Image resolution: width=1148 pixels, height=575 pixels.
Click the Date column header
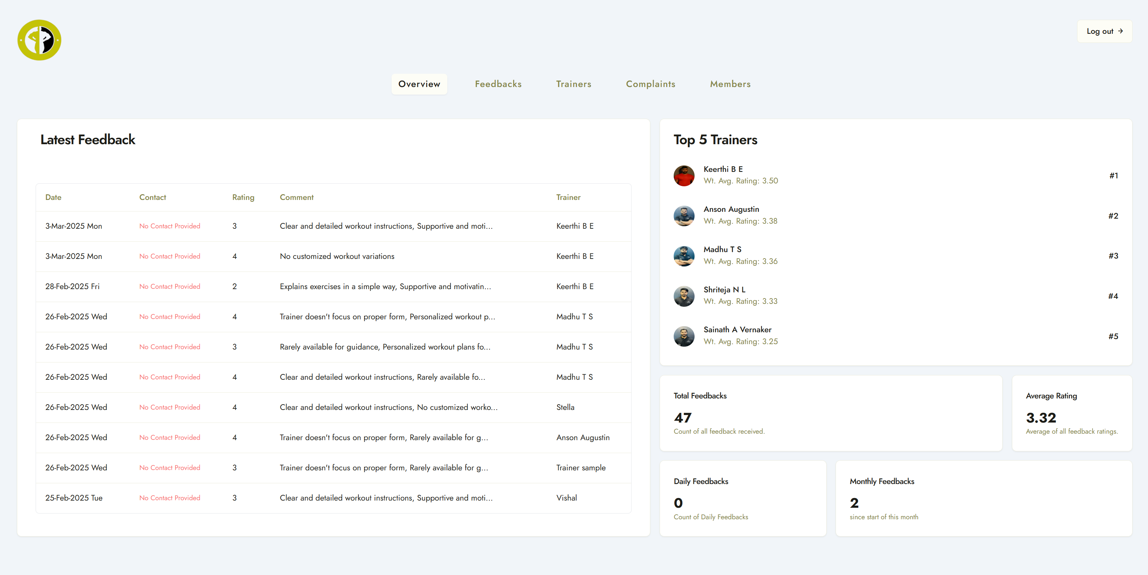coord(54,197)
